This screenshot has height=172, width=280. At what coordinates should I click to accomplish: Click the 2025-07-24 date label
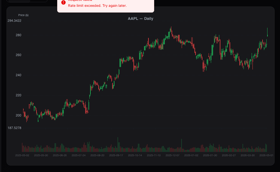point(78,155)
